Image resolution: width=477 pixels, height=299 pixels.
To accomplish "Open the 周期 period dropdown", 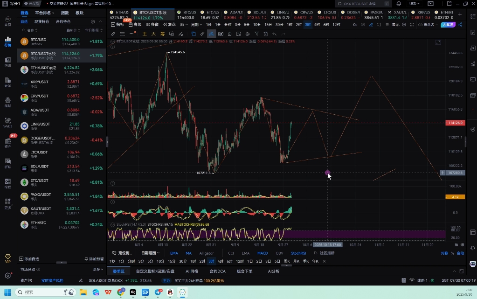I will tap(196, 25).
